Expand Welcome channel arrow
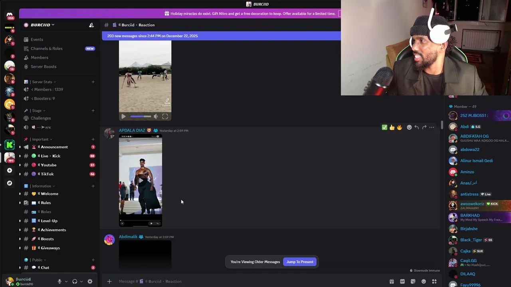Screen dimensions: 511x287 coord(20,194)
